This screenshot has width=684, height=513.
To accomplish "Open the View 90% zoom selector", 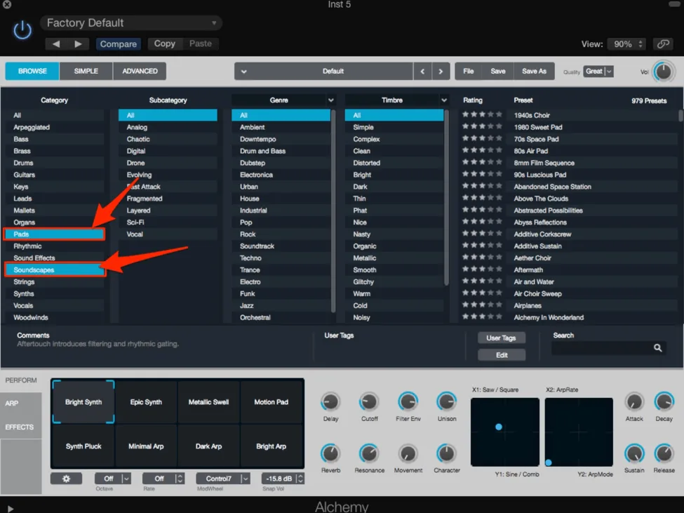I will point(626,44).
